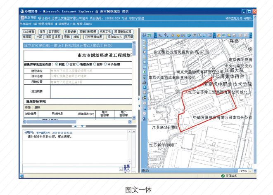Click the 添加会办人 add co-handler button

pos(115,37)
